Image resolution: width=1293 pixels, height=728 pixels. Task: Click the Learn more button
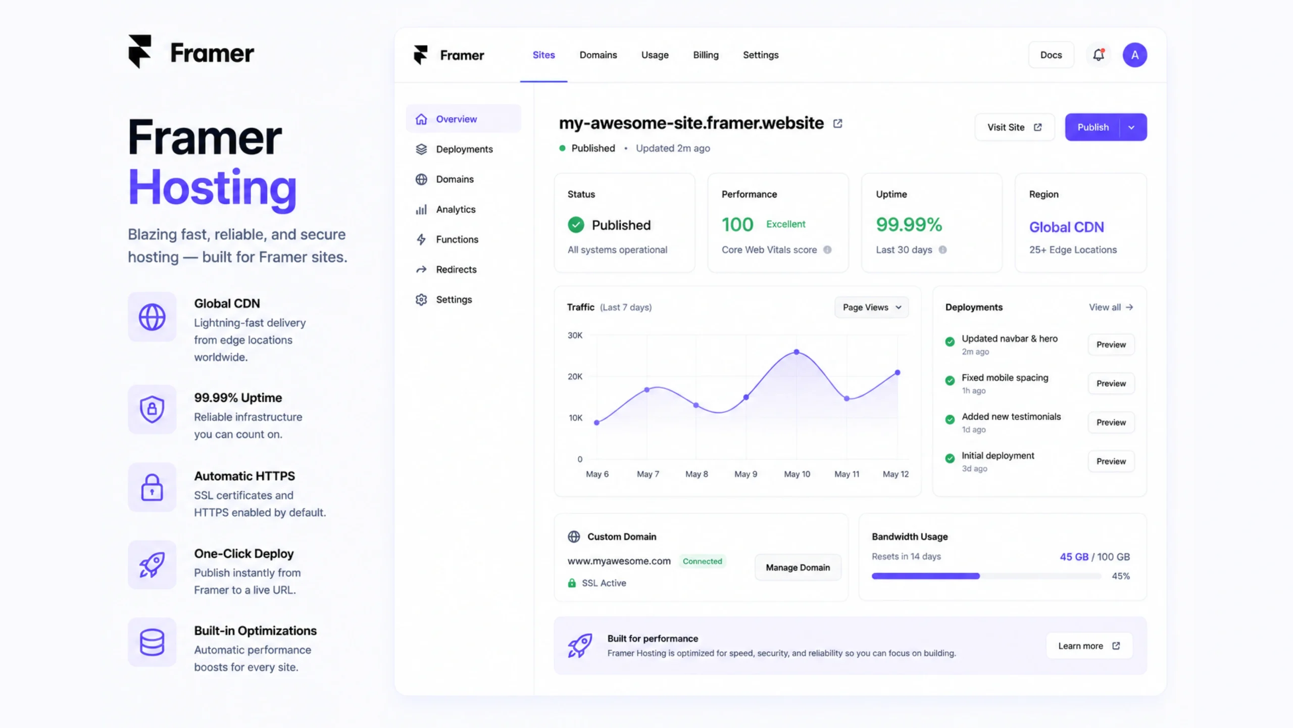pos(1089,646)
